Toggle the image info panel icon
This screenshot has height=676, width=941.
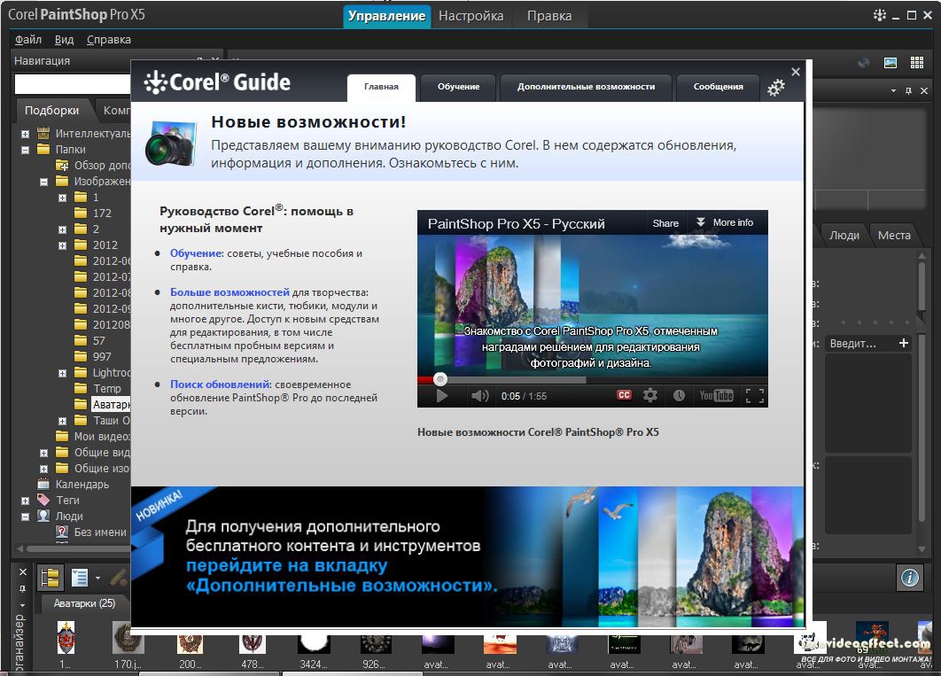click(910, 578)
